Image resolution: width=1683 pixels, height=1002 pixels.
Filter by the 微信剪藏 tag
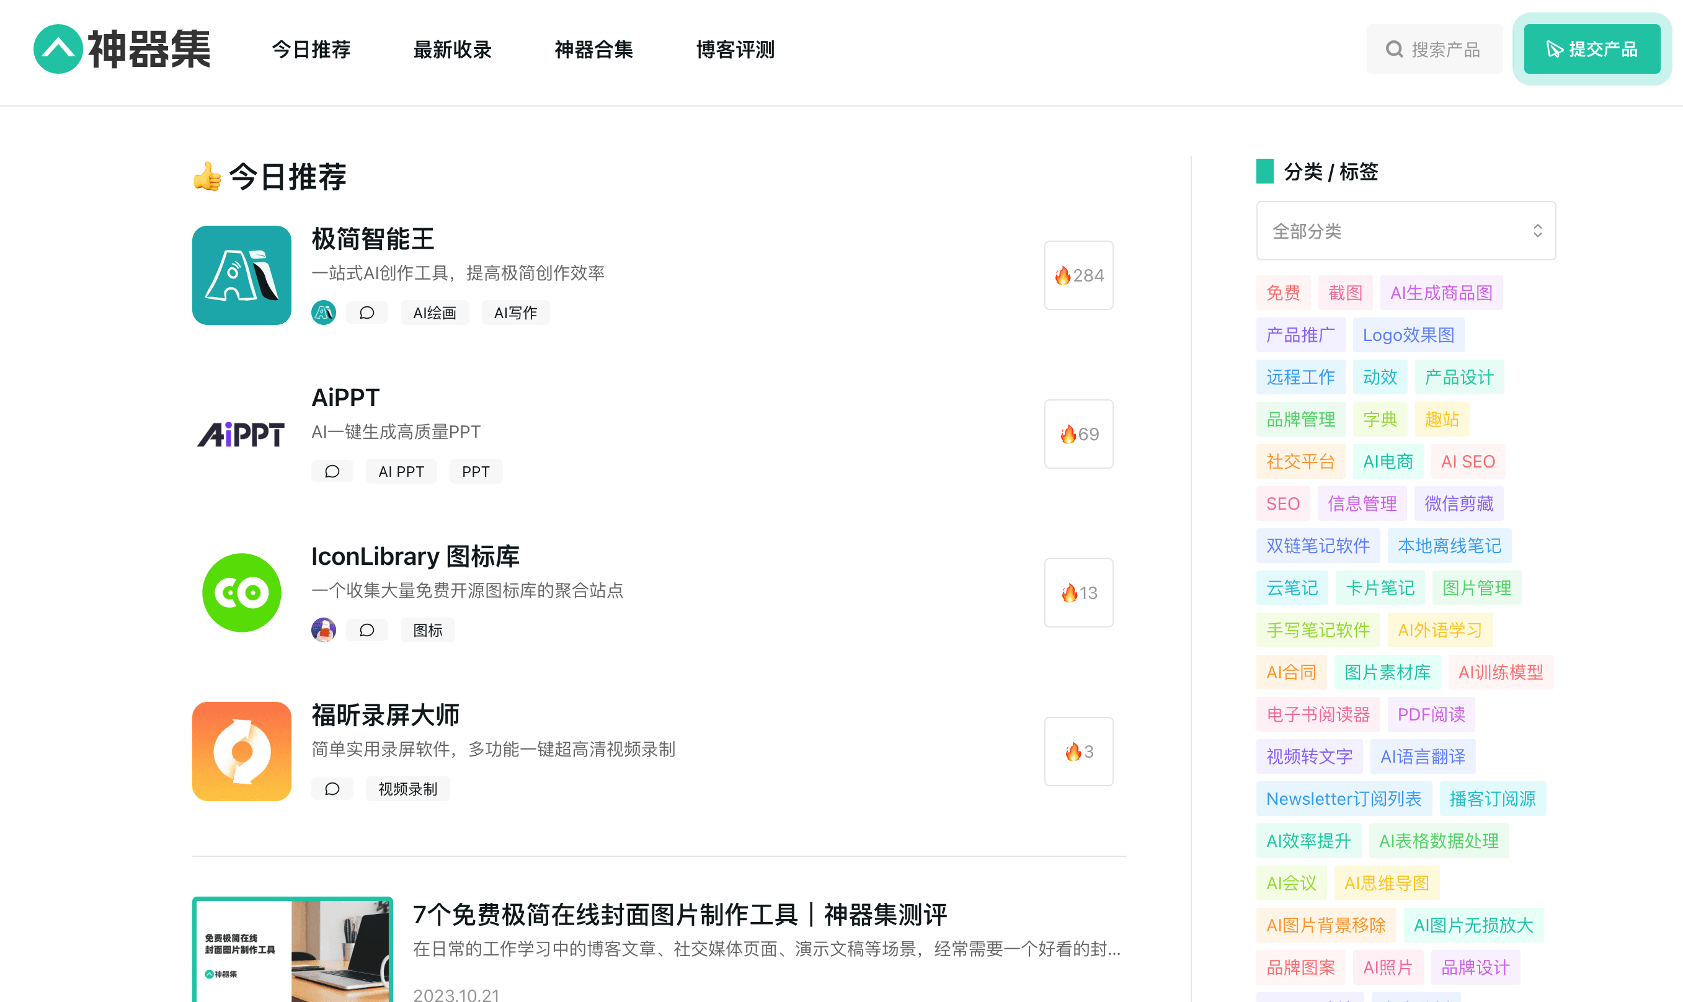(1459, 503)
